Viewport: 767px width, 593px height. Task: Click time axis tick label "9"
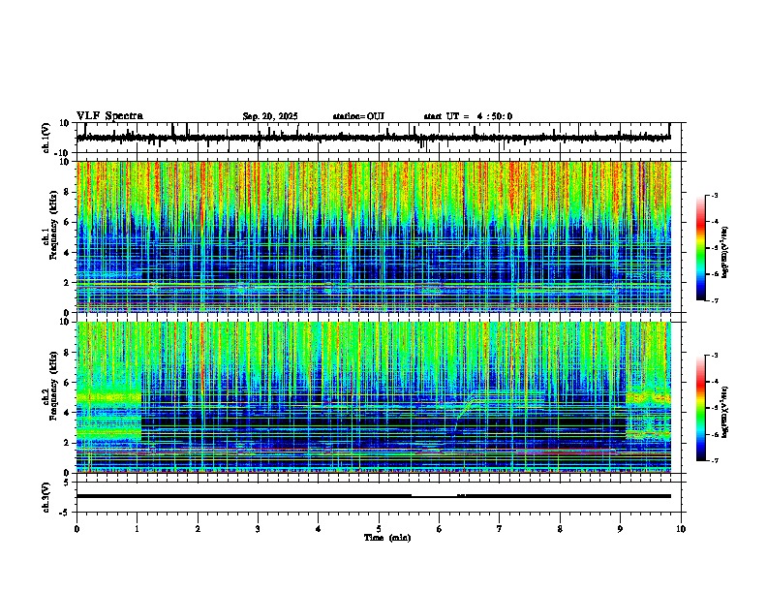pyautogui.click(x=620, y=529)
